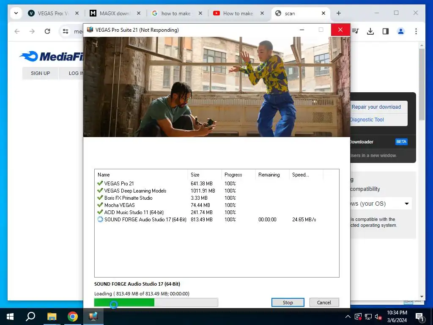Select the 'scan' browser tab
This screenshot has height=325, width=433.
pyautogui.click(x=297, y=13)
